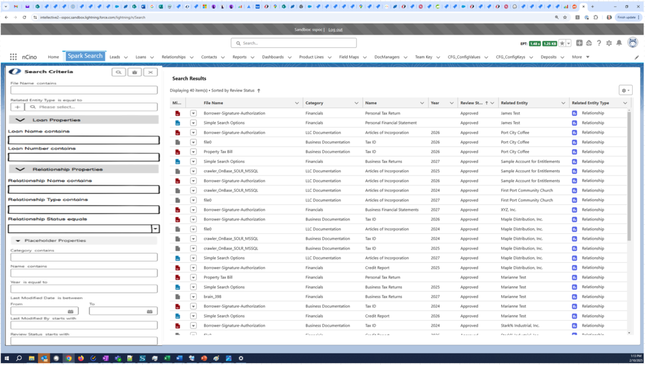Open the App Launcher grid icon

13,57
